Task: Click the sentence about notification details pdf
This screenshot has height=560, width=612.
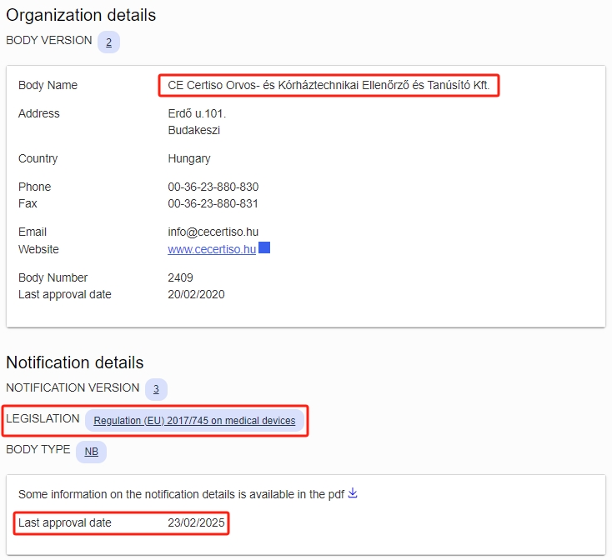Action: click(182, 494)
